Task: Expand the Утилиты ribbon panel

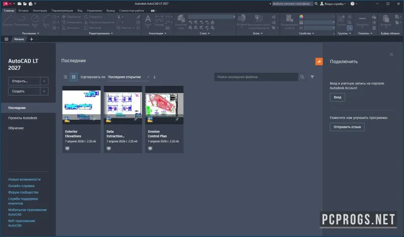Action: click(365, 33)
